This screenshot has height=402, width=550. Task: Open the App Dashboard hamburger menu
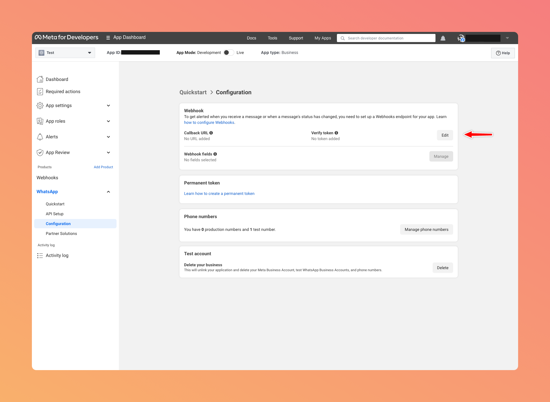[108, 38]
